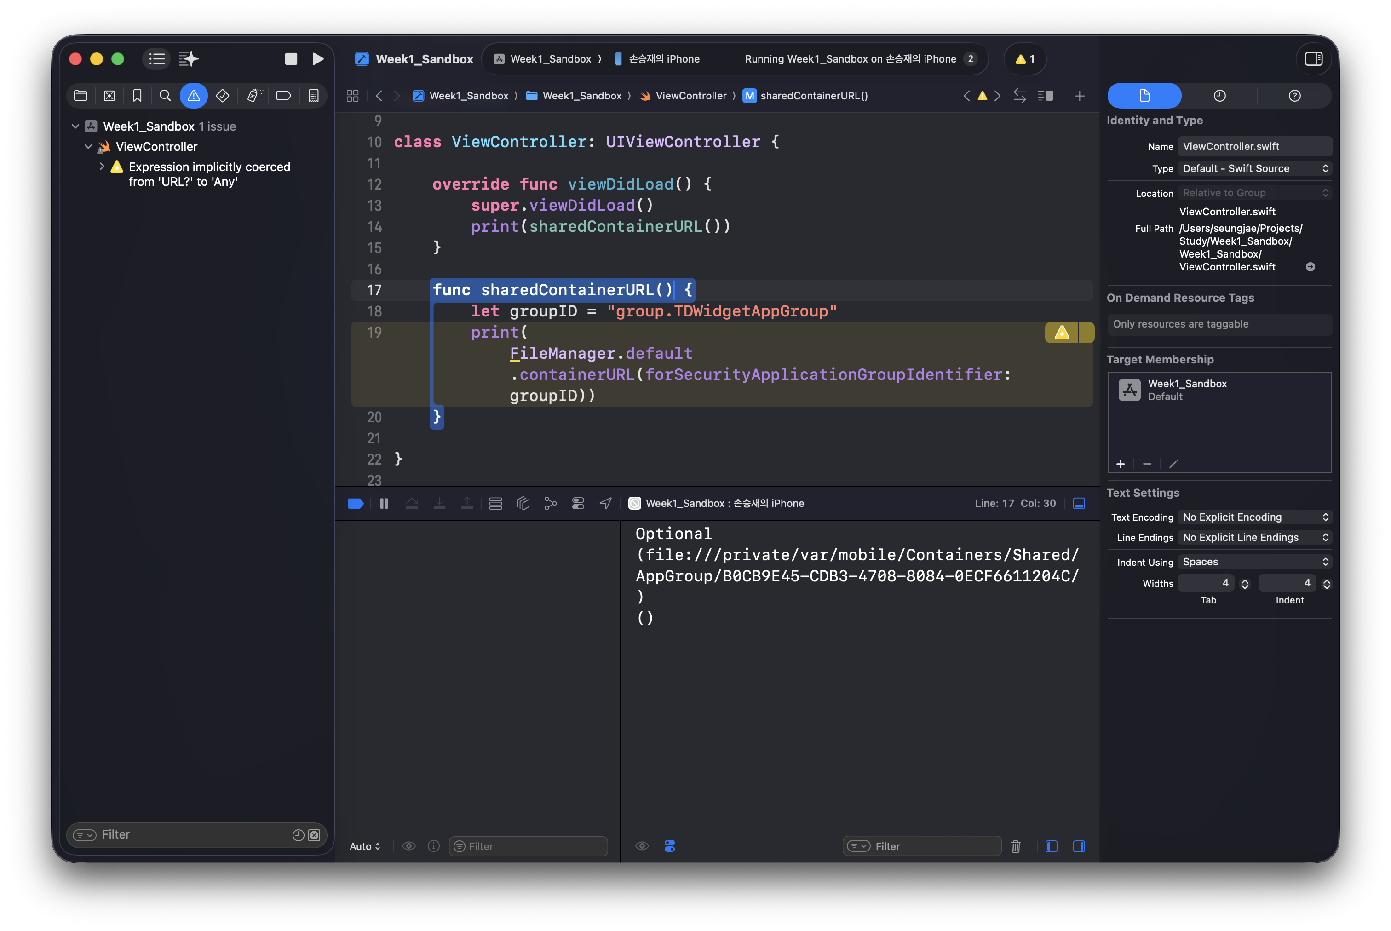Click ViewController in the jump bar

click(690, 96)
